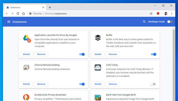Image resolution: width=178 pixels, height=101 pixels.
Task: Open Details for Chrome Remote Desktop
Action: (26, 84)
